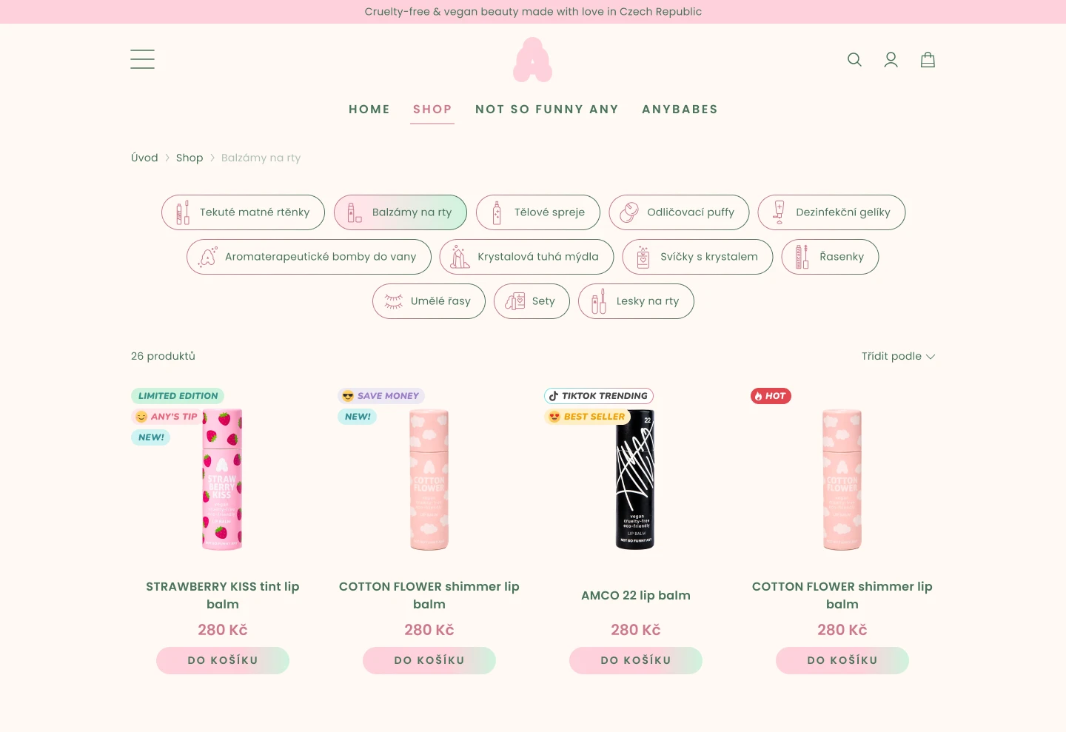Open the AMCO 22 black product image

pyautogui.click(x=636, y=480)
